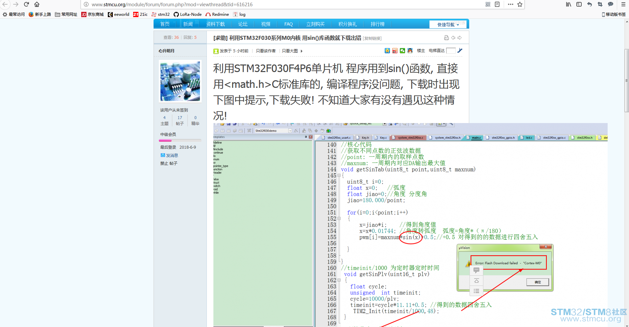
Task: Start the screenshot crop tool
Action: [x=600, y=4]
